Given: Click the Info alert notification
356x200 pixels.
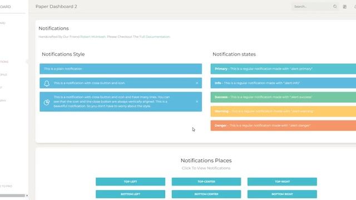Looking at the screenshot, I should coord(283,83).
